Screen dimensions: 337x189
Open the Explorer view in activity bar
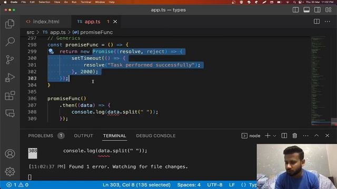10,24
